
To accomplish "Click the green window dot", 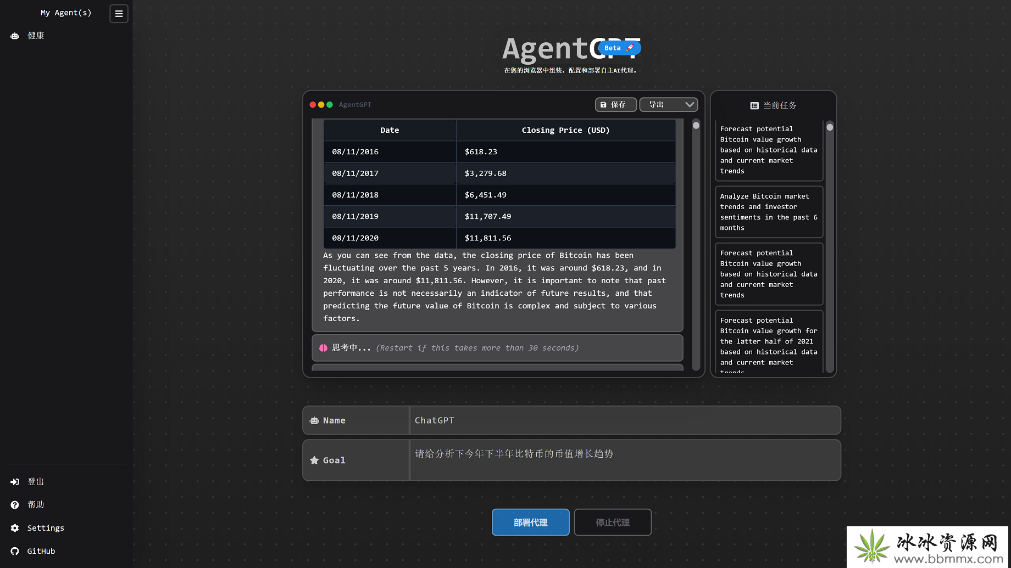I will tap(330, 105).
